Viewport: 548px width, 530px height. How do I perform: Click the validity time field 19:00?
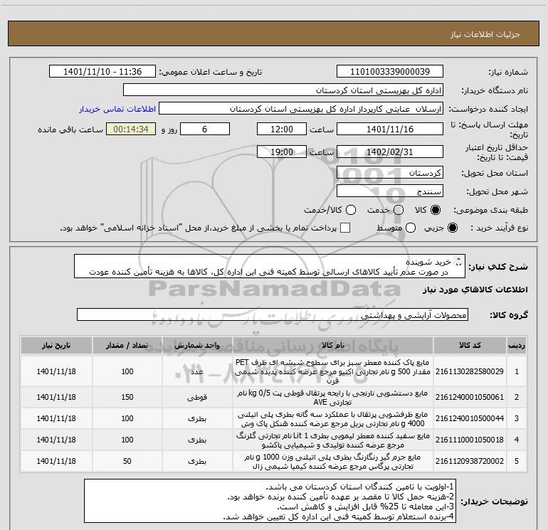point(282,152)
